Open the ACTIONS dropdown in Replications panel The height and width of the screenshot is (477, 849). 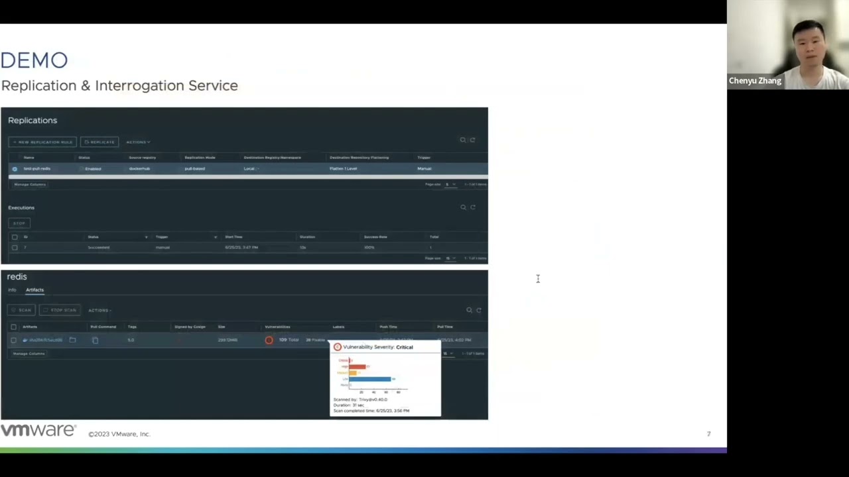[x=138, y=142]
